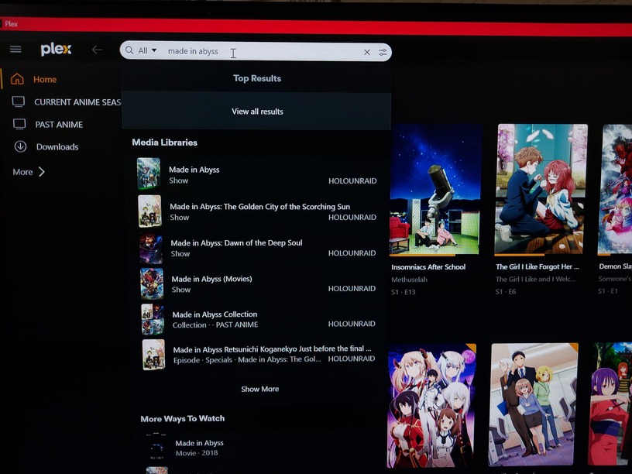
Task: Click Dawn of the Deep Soul poster
Action: [x=151, y=248]
